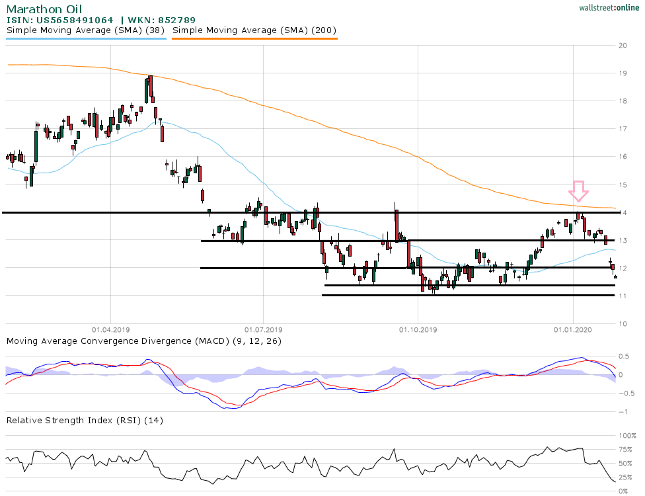Click the 01.10.2019 date axis label
Image resolution: width=645 pixels, height=496 pixels.
pyautogui.click(x=418, y=329)
